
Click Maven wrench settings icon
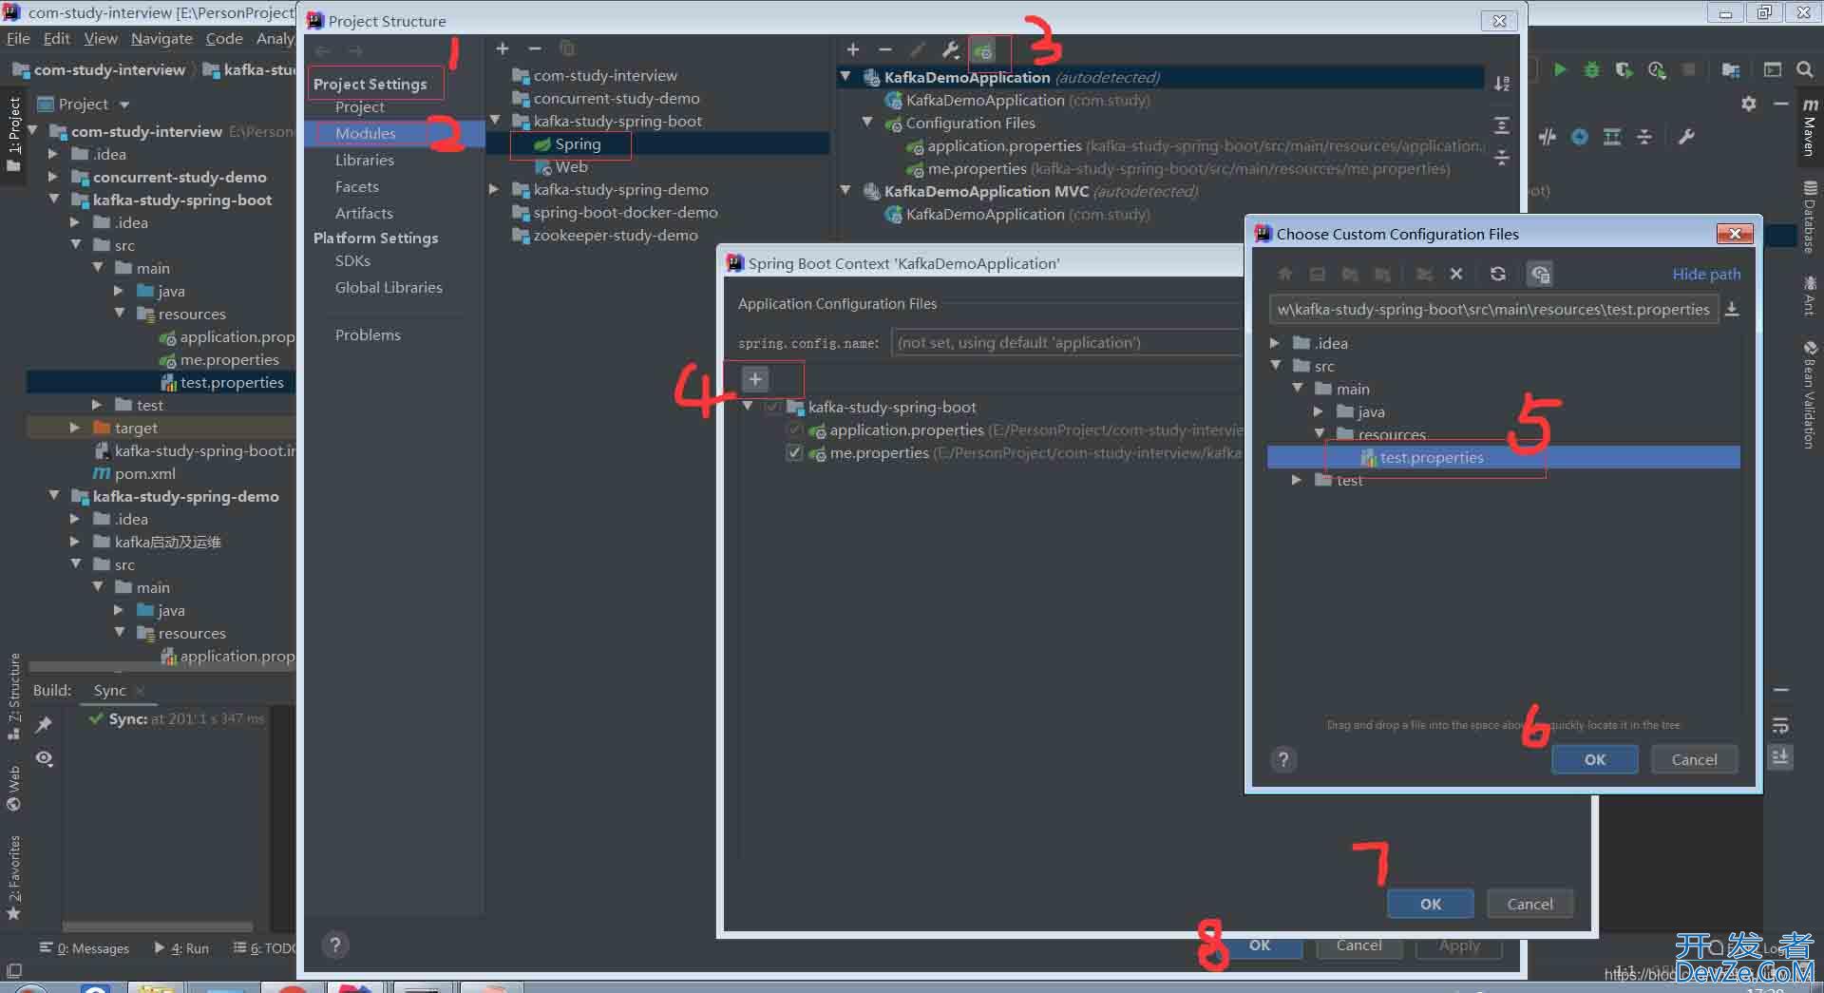1686,137
